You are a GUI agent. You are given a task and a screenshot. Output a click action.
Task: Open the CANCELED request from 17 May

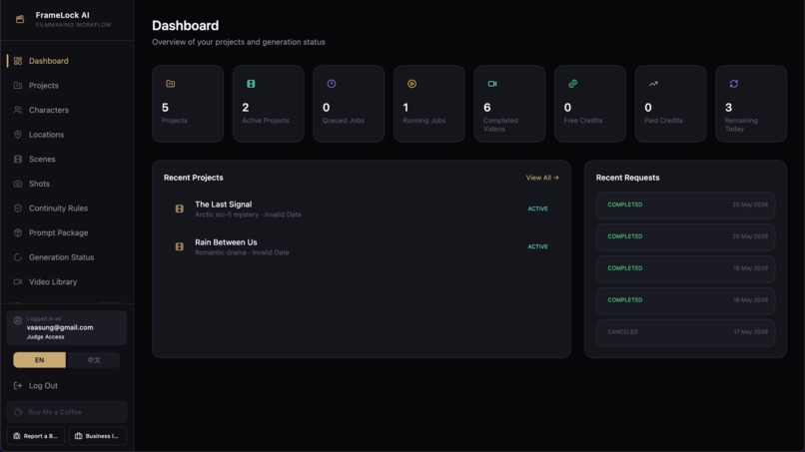tap(685, 332)
